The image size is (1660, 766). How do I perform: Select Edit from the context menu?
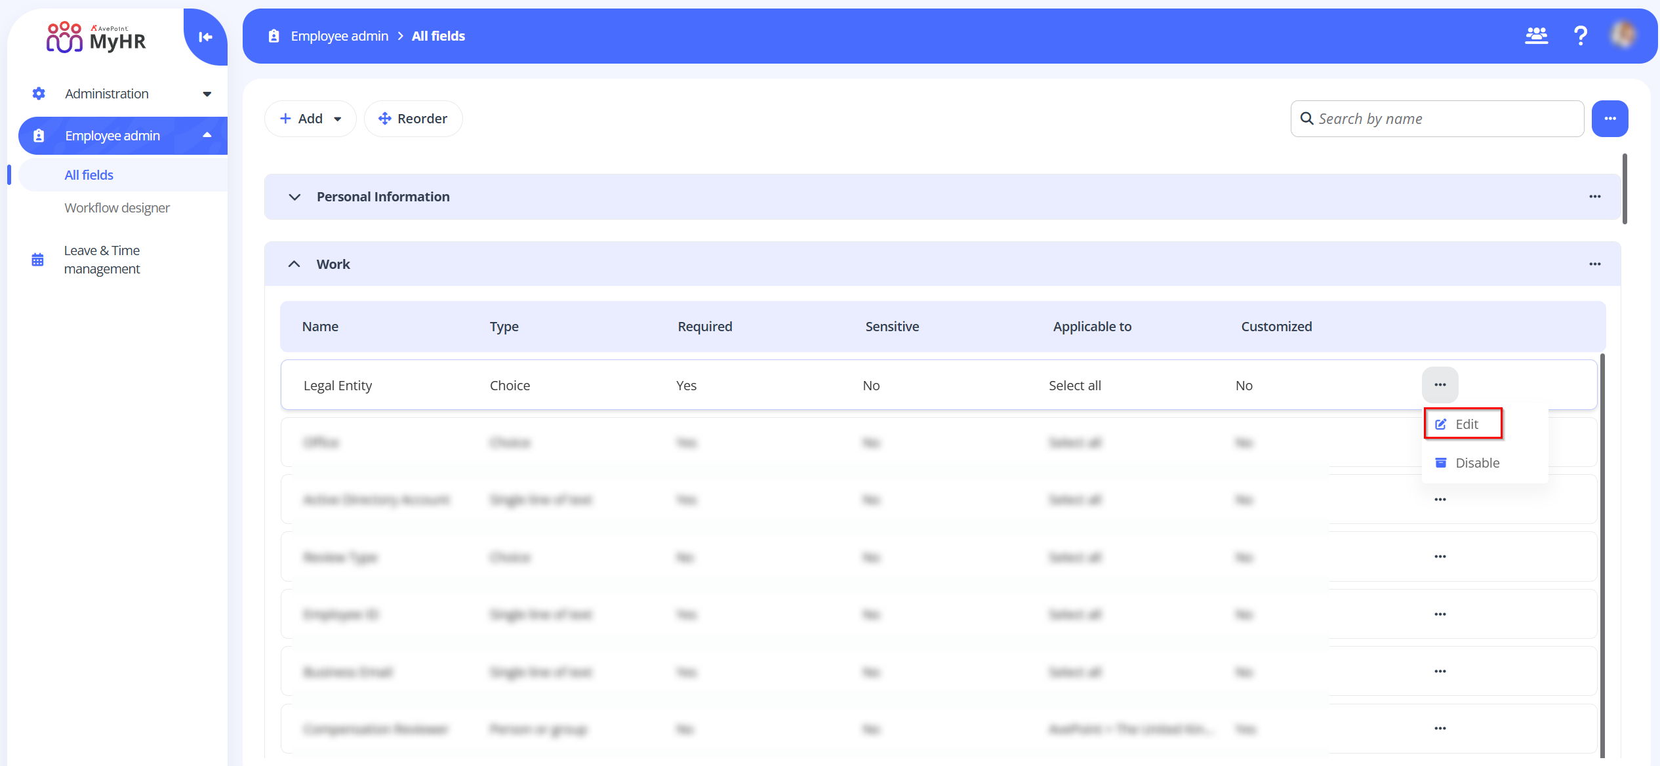(1463, 424)
